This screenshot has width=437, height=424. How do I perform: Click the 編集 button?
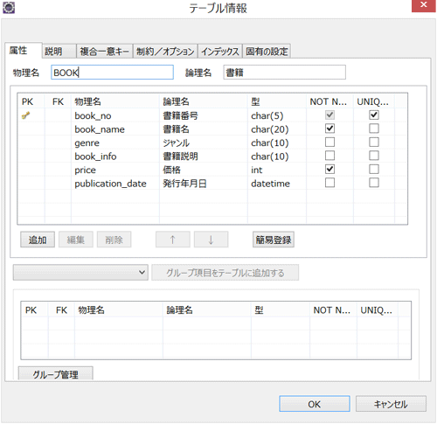click(x=76, y=240)
